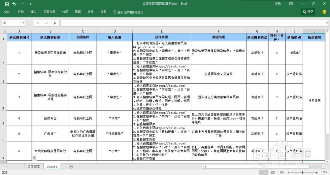
Task: Click the 期望结果 header cell
Action: [218, 37]
